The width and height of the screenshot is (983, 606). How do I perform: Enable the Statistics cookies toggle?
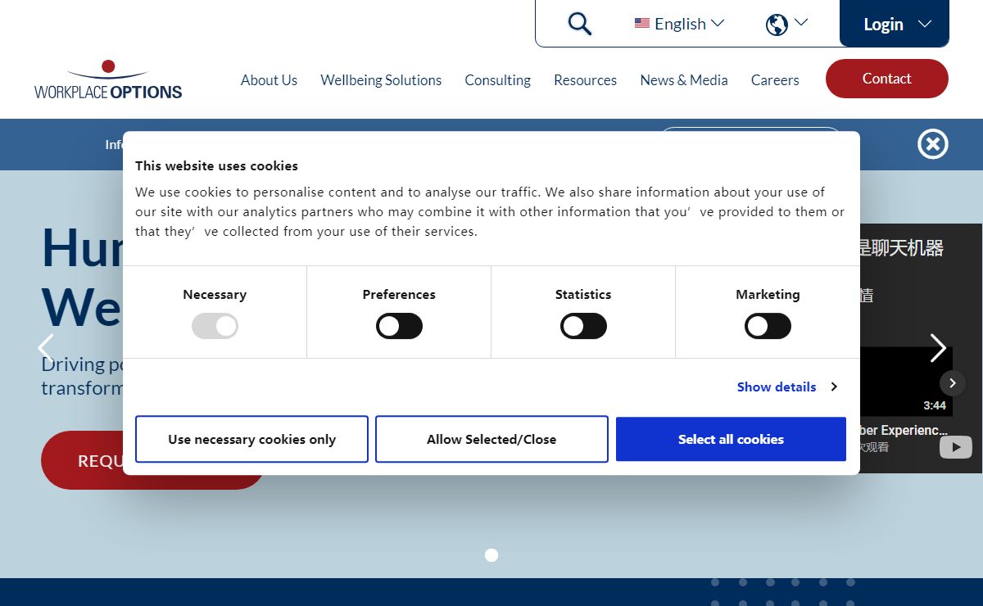pyautogui.click(x=583, y=327)
